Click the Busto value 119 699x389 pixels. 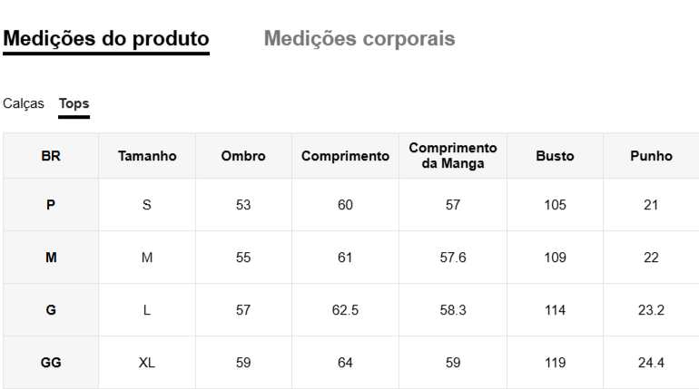(555, 363)
